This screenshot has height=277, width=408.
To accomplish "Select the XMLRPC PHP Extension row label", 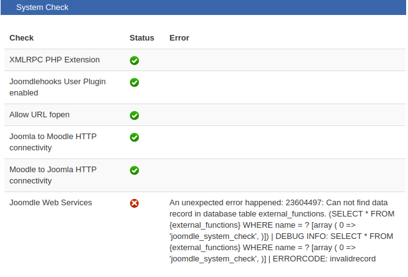I will 54,60.
